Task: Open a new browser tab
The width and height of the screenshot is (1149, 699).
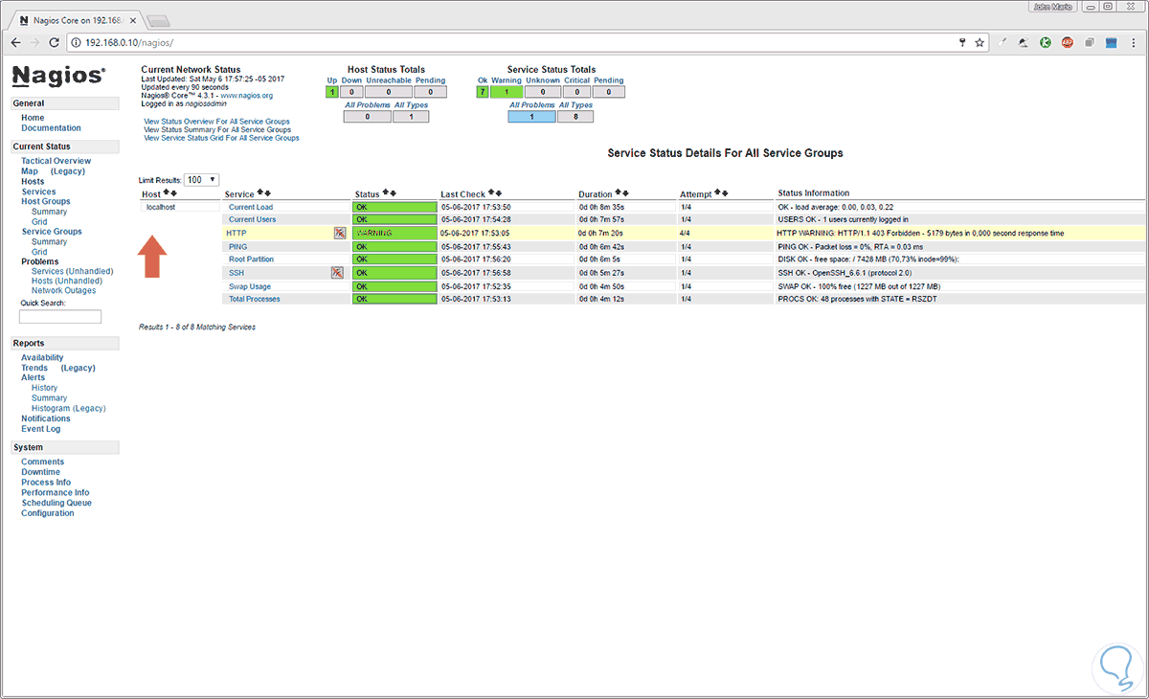Action: coord(159,20)
